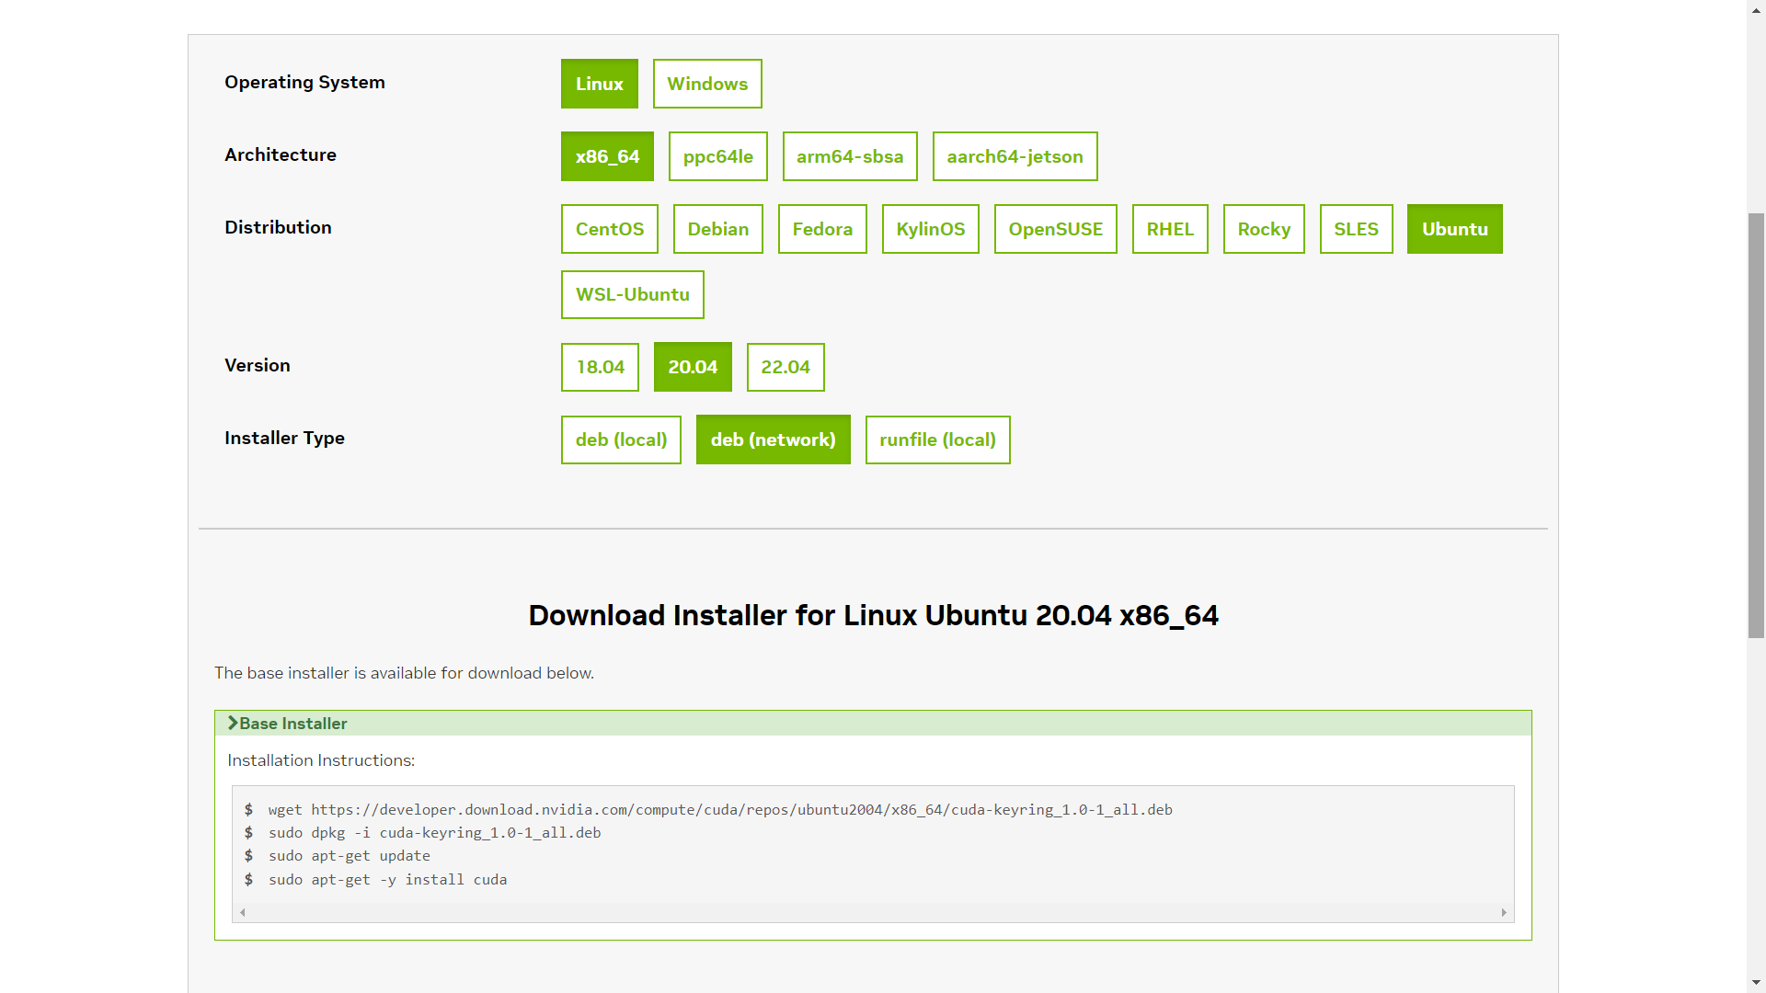Viewport: 1766px width, 993px height.
Task: Choose aarch64-jetson architecture
Action: point(1015,156)
